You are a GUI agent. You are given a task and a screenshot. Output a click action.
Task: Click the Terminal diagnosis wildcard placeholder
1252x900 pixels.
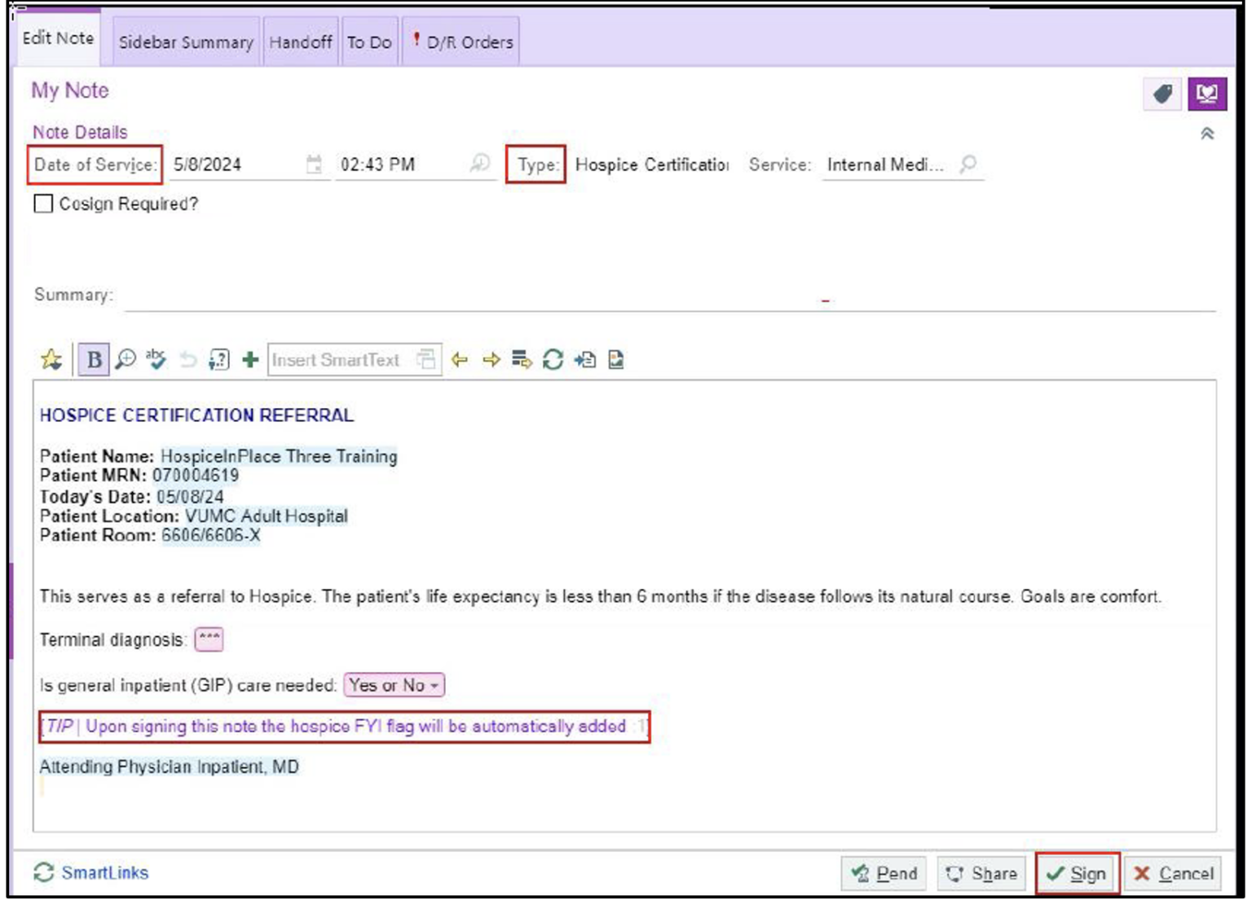209,639
